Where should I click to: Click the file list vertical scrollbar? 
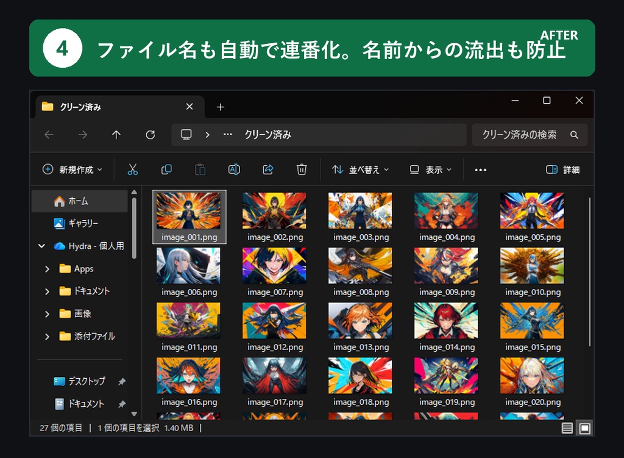click(x=589, y=272)
